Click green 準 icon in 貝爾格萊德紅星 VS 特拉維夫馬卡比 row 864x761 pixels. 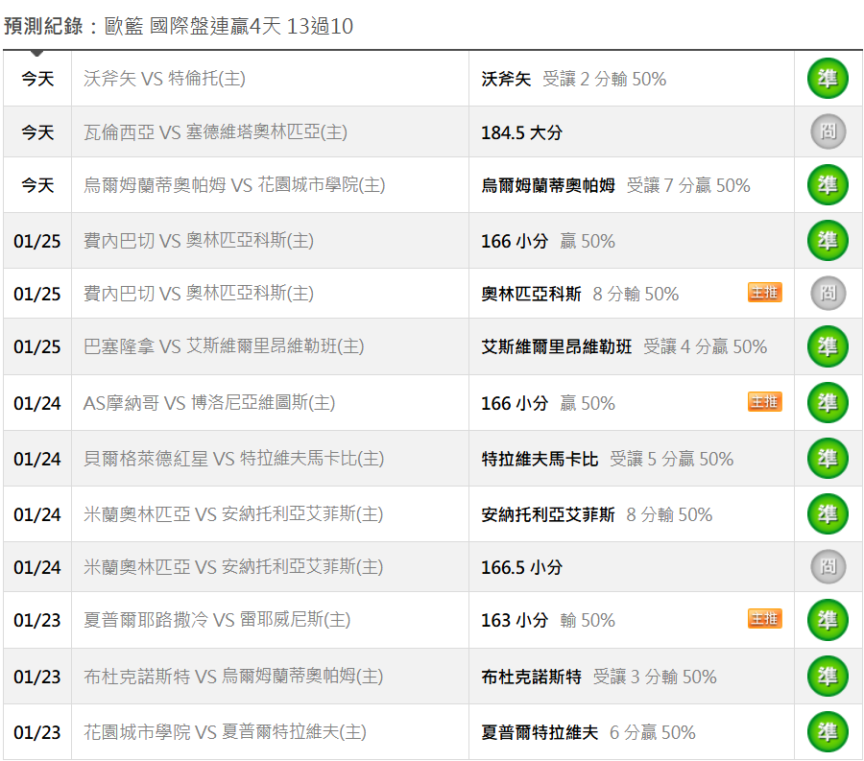[828, 459]
